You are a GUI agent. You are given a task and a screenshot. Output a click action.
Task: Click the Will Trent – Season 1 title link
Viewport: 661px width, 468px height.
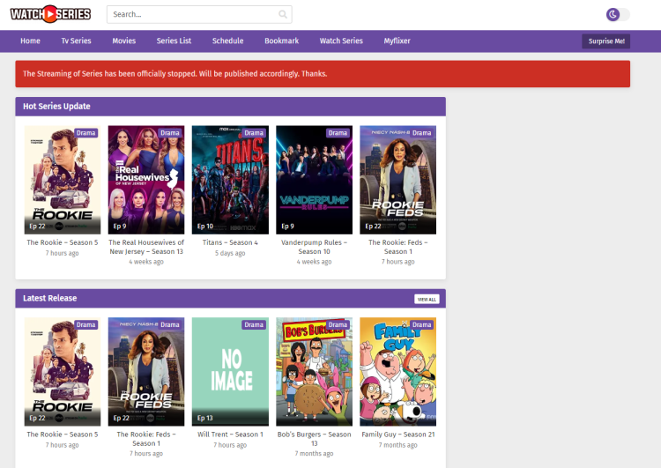tap(230, 434)
